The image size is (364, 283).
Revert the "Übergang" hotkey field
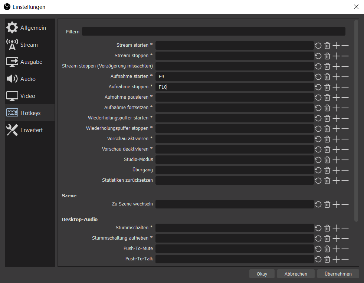[x=318, y=170]
